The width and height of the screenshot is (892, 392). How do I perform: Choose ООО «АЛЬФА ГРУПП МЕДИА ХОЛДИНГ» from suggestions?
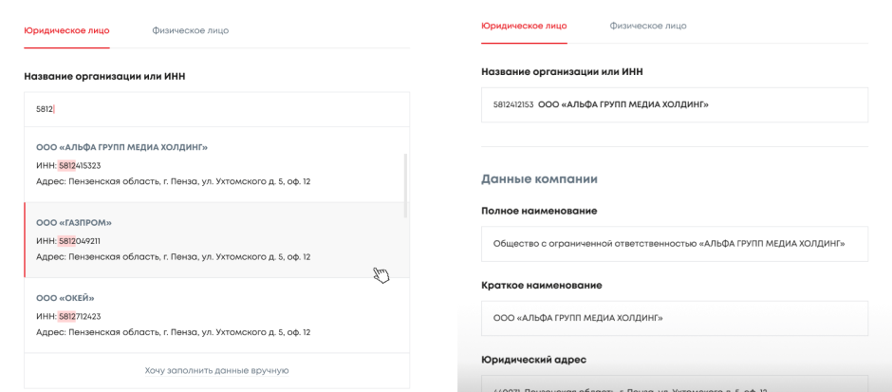(x=121, y=147)
